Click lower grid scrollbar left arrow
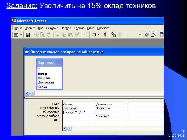The height and width of the screenshot is (140, 187). (x=65, y=128)
